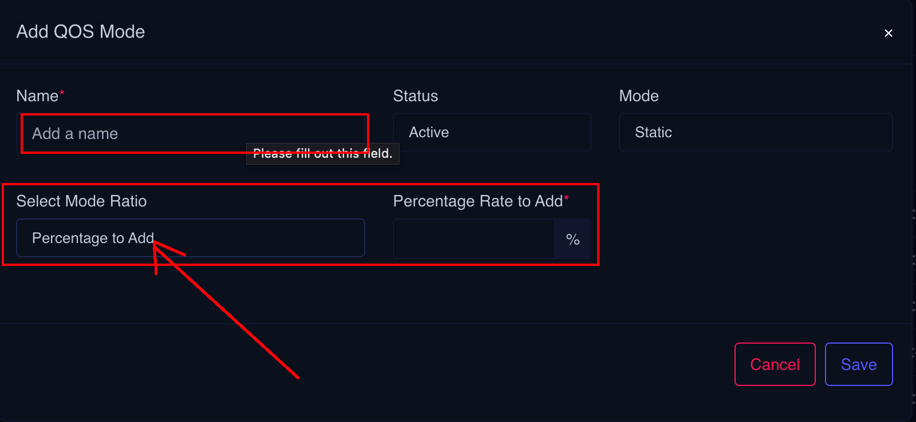Image resolution: width=916 pixels, height=422 pixels.
Task: Click the asterisk after Percentage Rate to Add
Action: (566, 198)
